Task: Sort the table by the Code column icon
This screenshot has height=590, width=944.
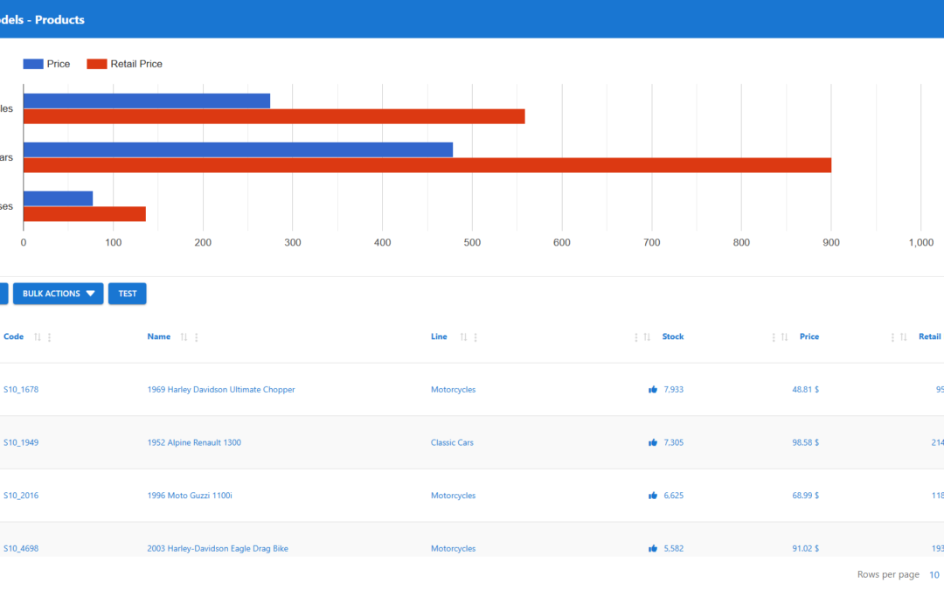Action: coord(38,337)
